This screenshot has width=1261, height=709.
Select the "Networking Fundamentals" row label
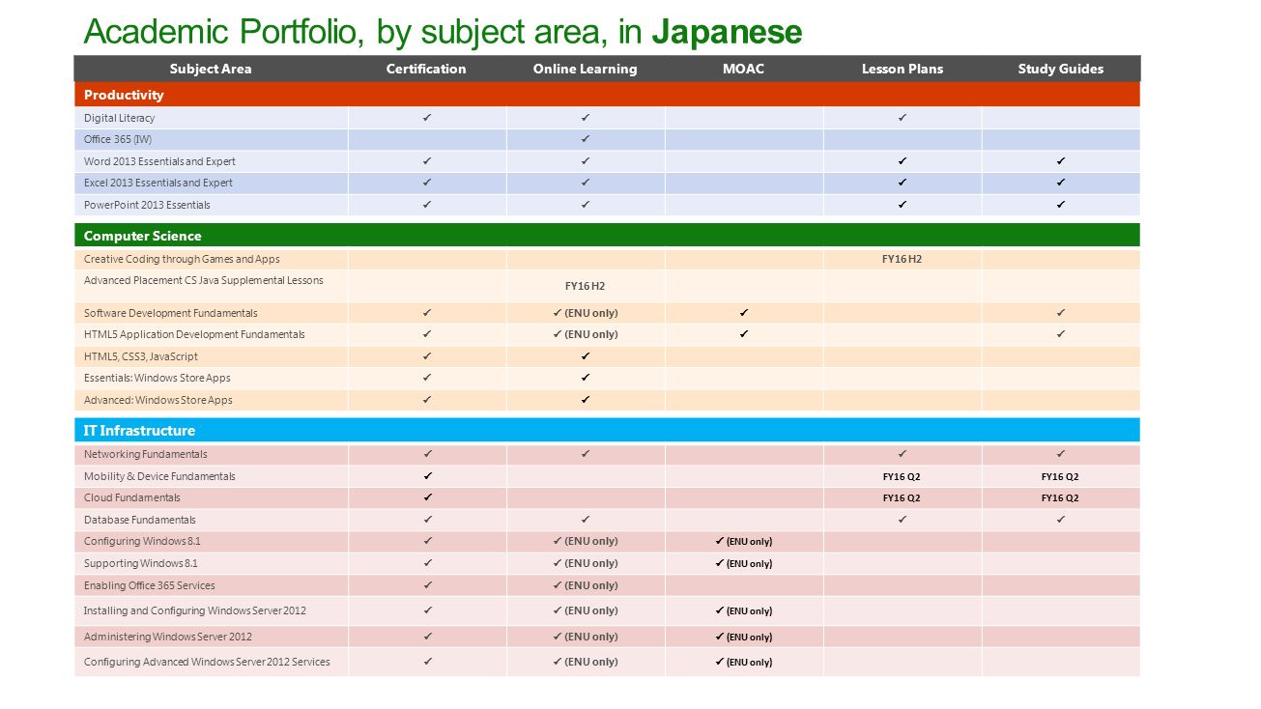[x=145, y=454]
